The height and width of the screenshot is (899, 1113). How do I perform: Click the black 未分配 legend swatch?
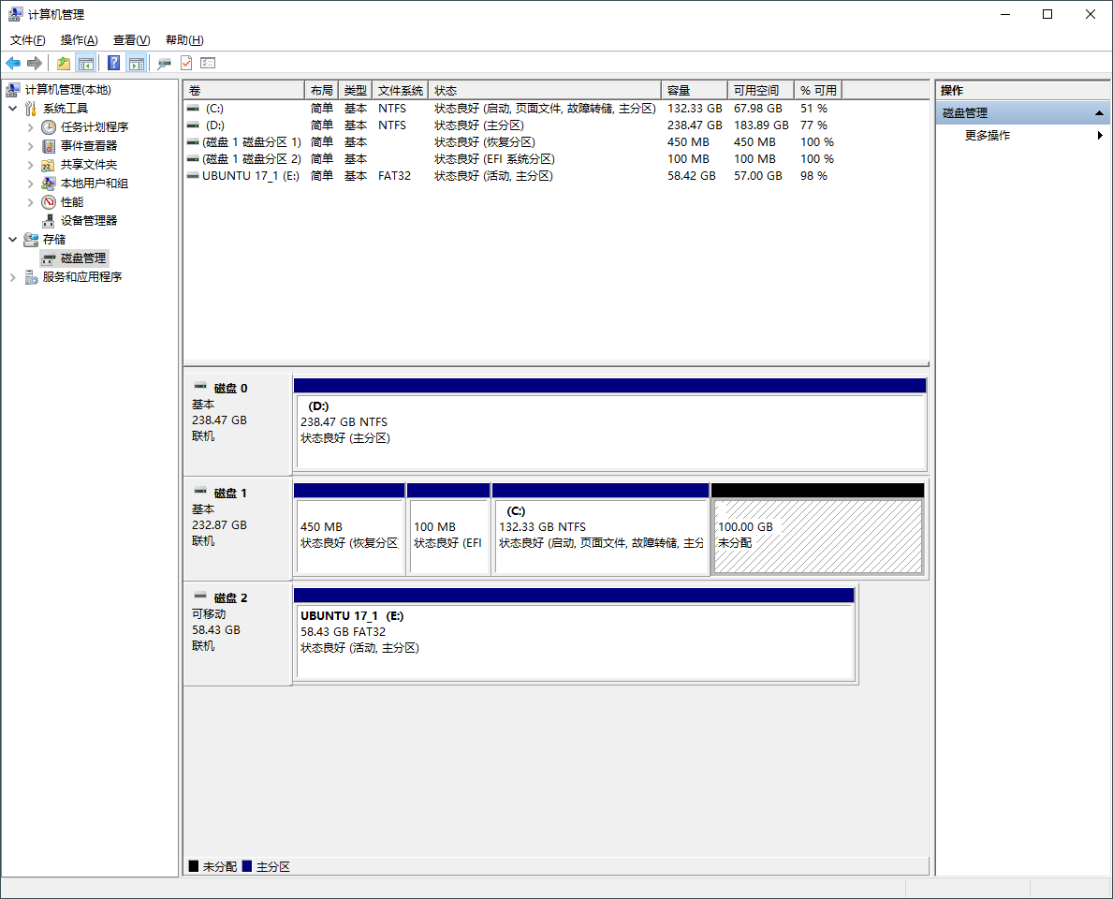click(x=193, y=865)
